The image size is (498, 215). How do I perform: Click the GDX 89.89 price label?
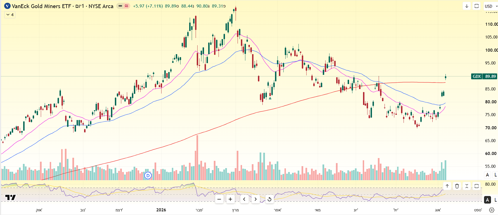484,76
